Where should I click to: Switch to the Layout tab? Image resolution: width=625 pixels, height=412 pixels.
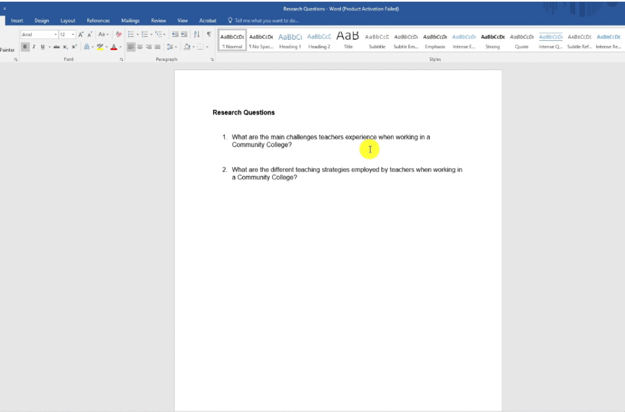(x=68, y=21)
